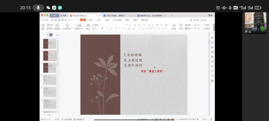Viewport: 269px width, 121px height.
Task: Switch to the Animation (动画) tab
Action: [x=107, y=20]
